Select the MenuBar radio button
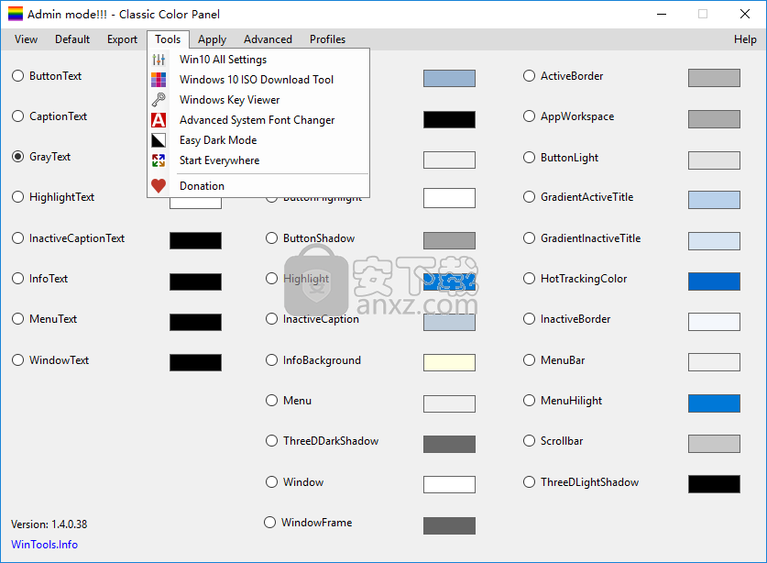This screenshot has height=563, width=767. (529, 359)
